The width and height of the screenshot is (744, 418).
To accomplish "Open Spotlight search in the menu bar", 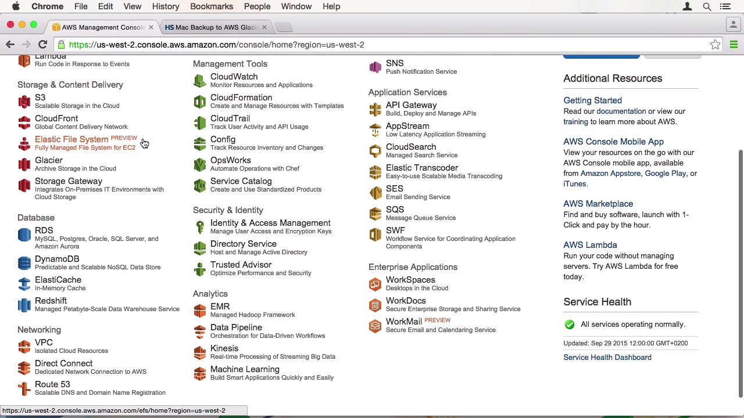I will pyautogui.click(x=707, y=6).
